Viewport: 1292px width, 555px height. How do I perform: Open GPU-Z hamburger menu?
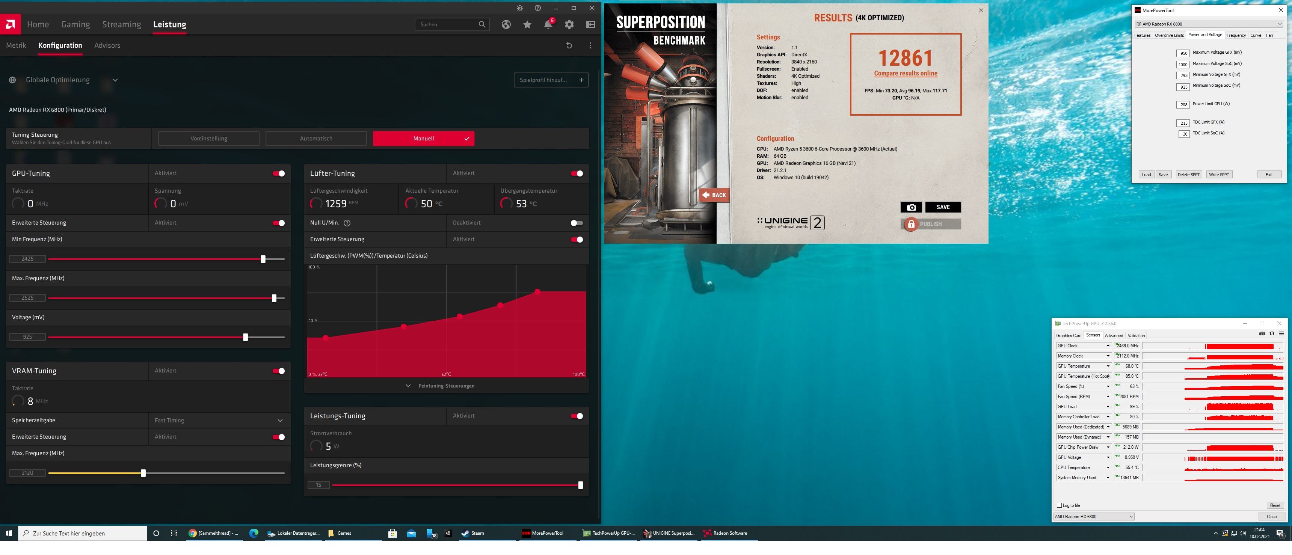tap(1281, 334)
